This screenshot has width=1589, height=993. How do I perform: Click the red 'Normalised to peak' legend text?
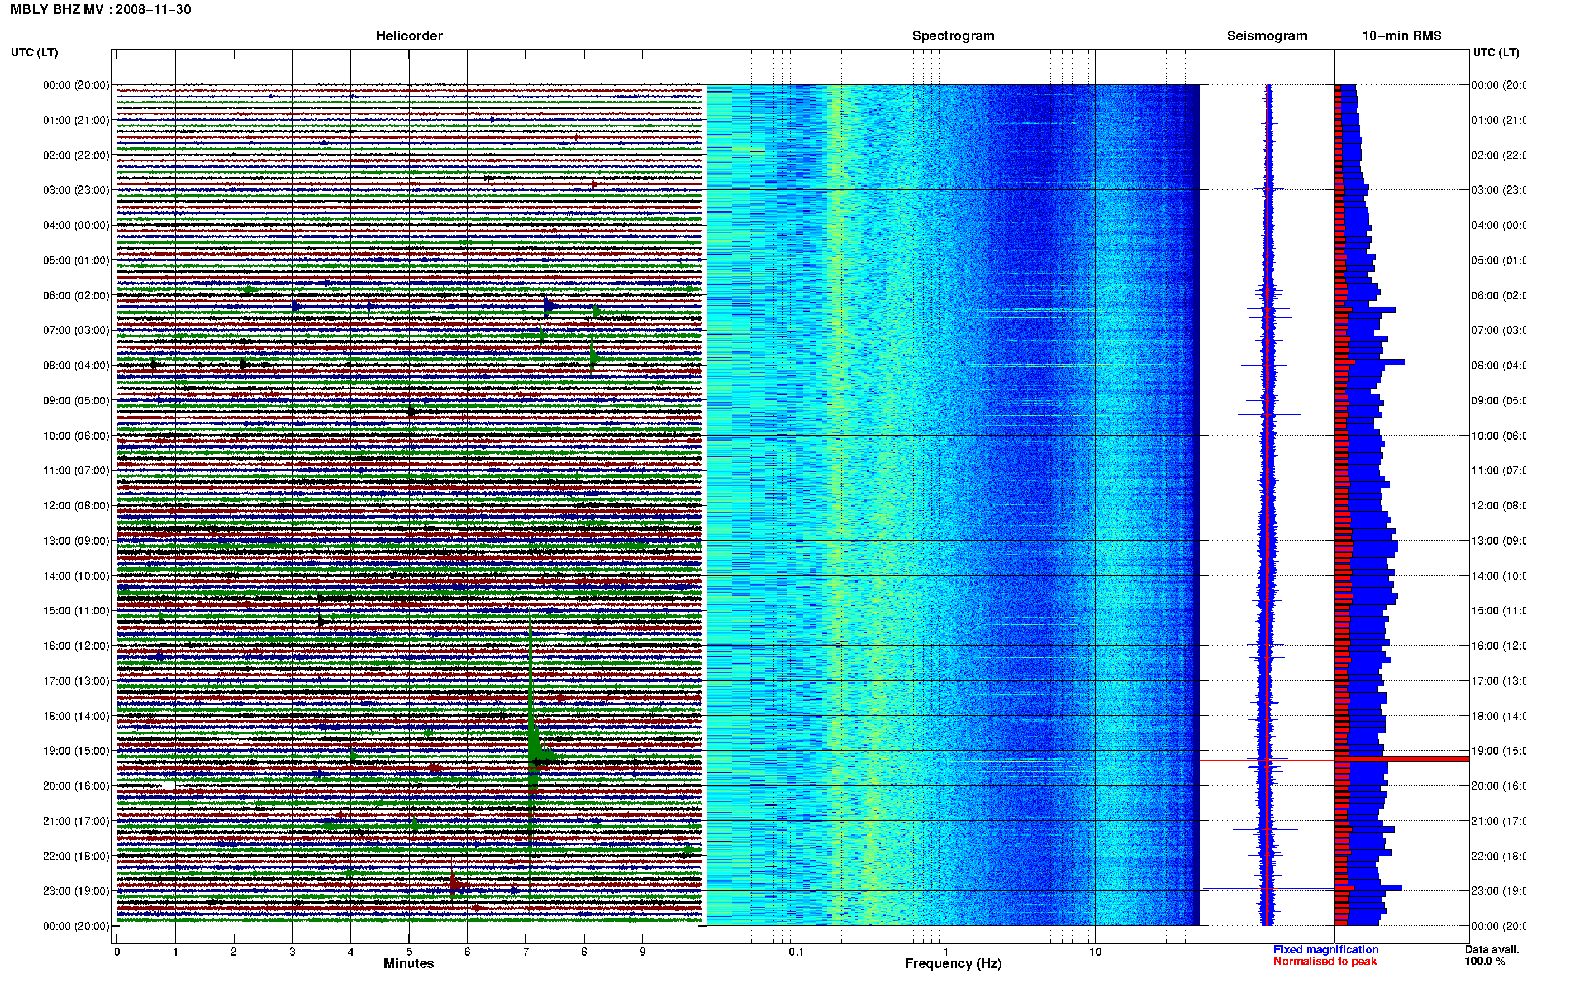pos(1325,962)
